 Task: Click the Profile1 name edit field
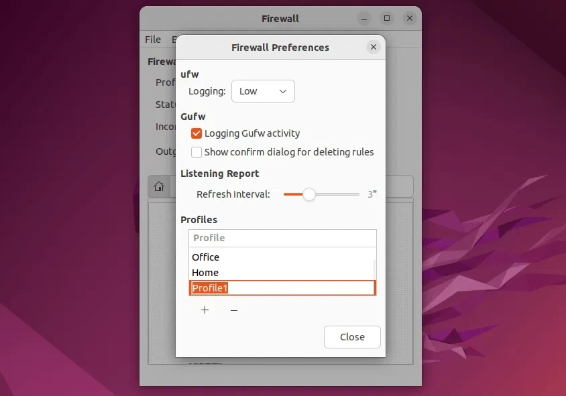[x=282, y=288]
